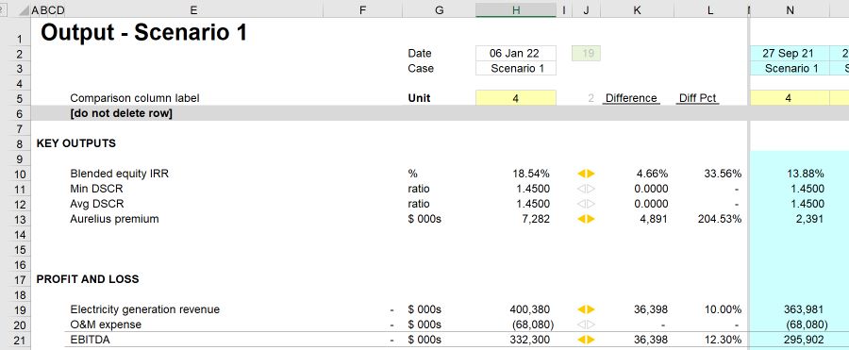Click the Output - Scenario 1 title cell
This screenshot has width=849, height=350.
(144, 32)
